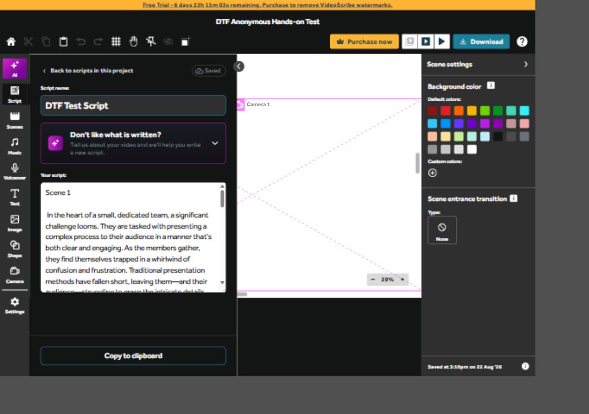Image resolution: width=589 pixels, height=414 pixels.
Task: Open the Shape panel
Action: (x=15, y=249)
